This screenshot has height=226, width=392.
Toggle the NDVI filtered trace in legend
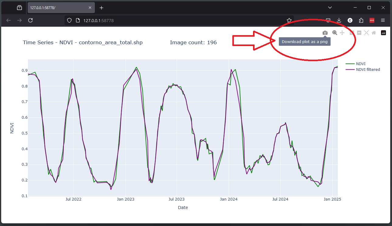pyautogui.click(x=368, y=69)
